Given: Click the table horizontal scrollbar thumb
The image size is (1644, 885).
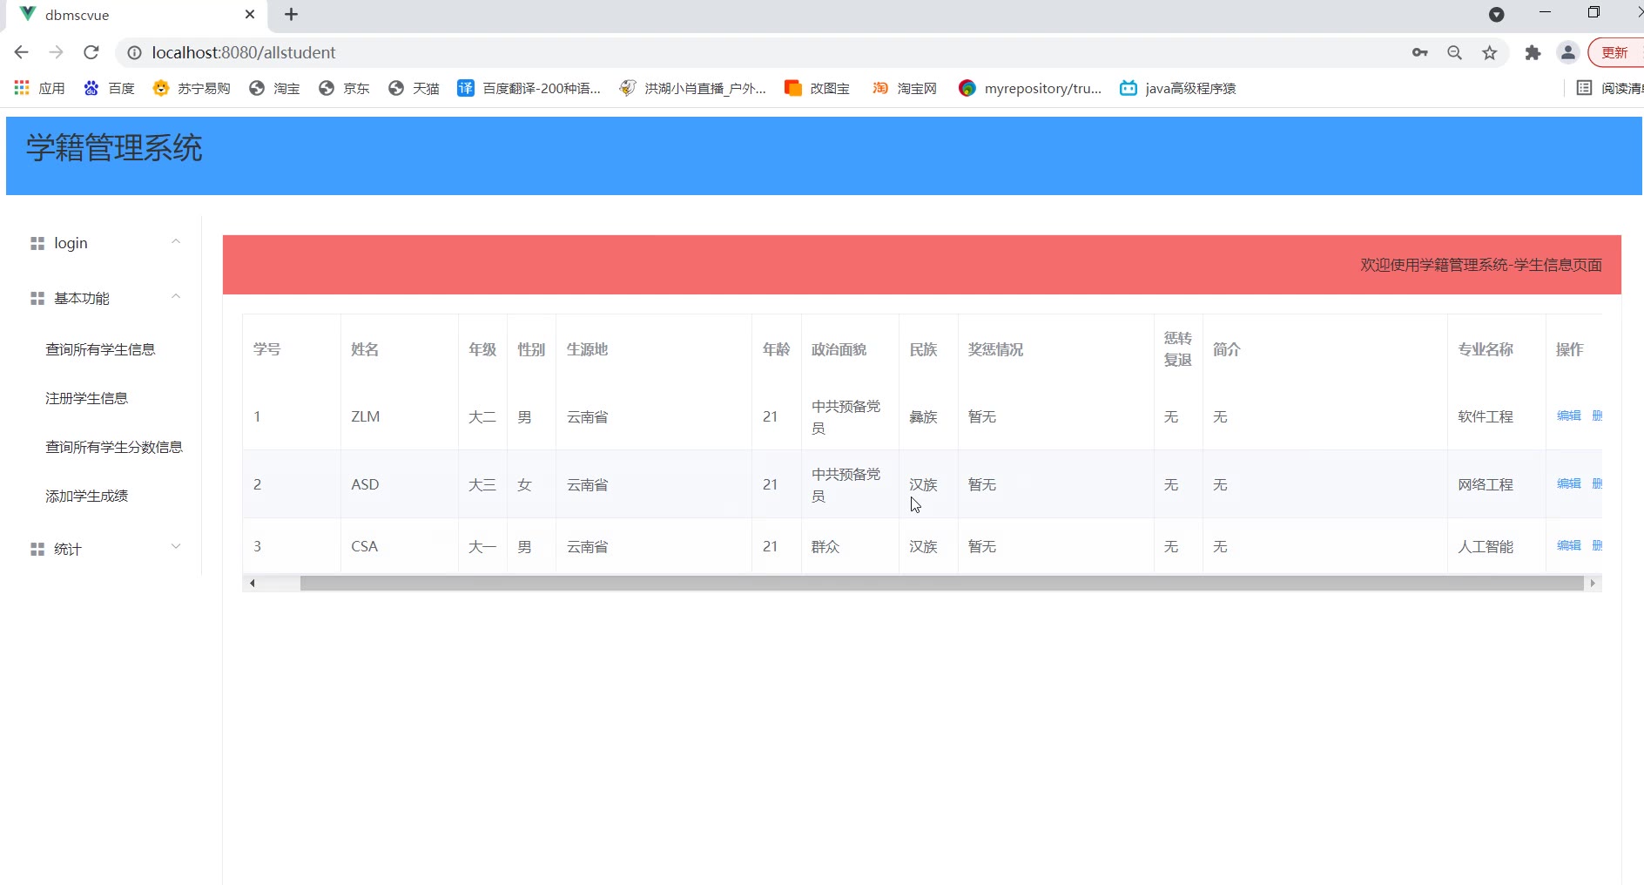Looking at the screenshot, I should click(941, 584).
